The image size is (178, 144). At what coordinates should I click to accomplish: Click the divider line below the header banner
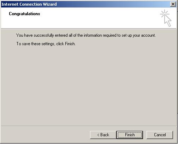click(x=89, y=28)
